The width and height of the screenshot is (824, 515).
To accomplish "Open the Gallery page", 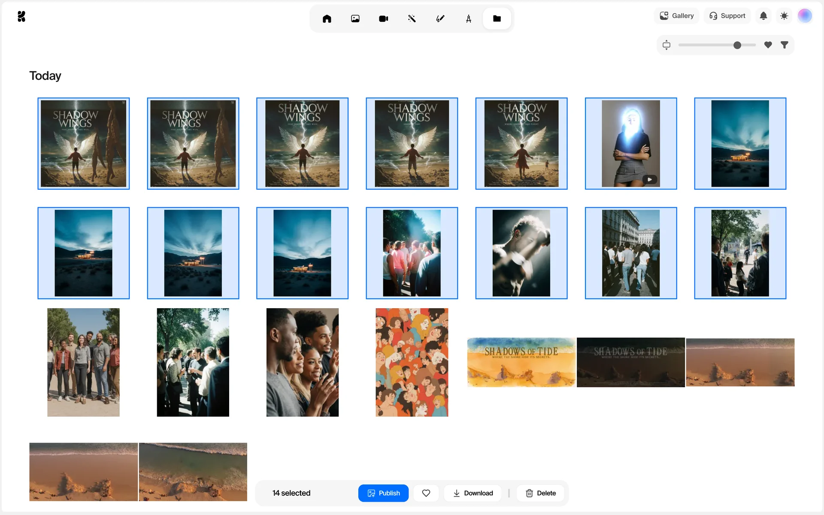I will click(x=676, y=16).
